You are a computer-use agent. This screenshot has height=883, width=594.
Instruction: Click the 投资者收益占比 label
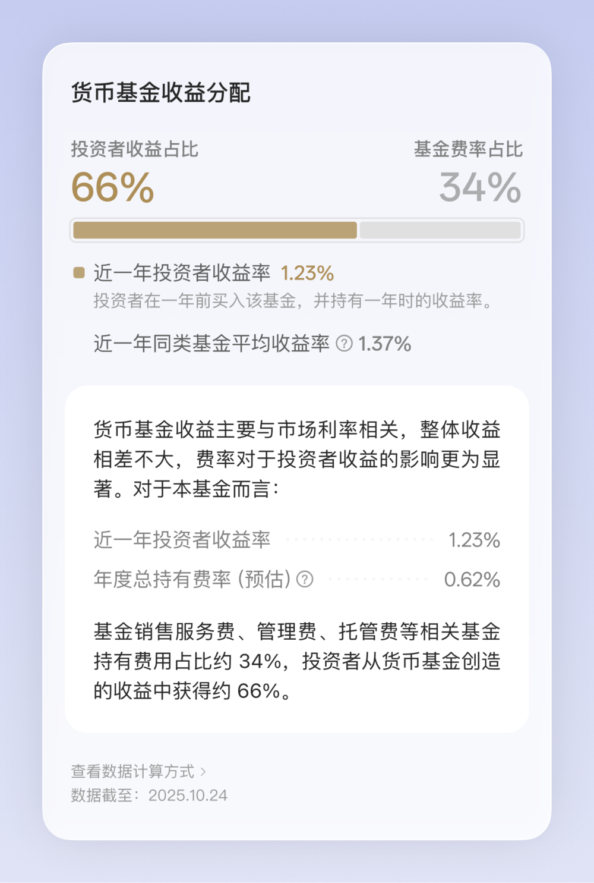pos(135,149)
